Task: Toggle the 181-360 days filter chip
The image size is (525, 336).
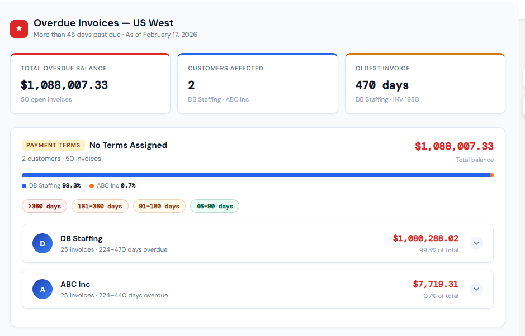Action: pyautogui.click(x=100, y=206)
